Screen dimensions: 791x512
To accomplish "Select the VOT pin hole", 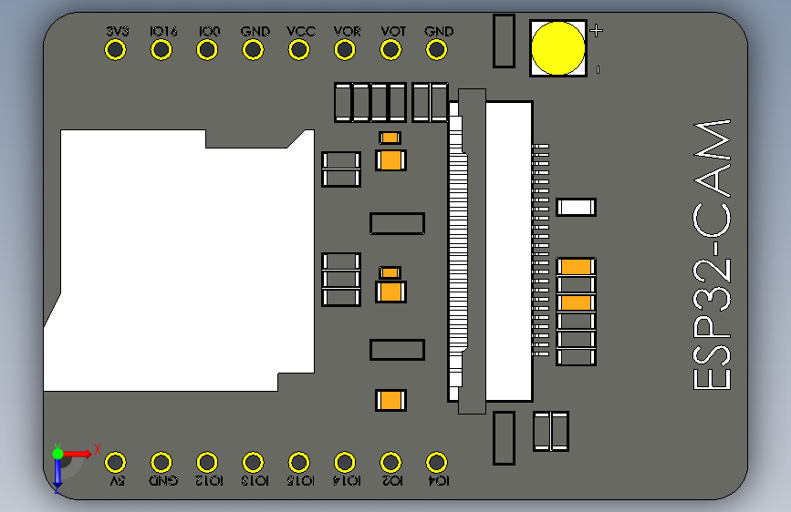I will pos(391,50).
